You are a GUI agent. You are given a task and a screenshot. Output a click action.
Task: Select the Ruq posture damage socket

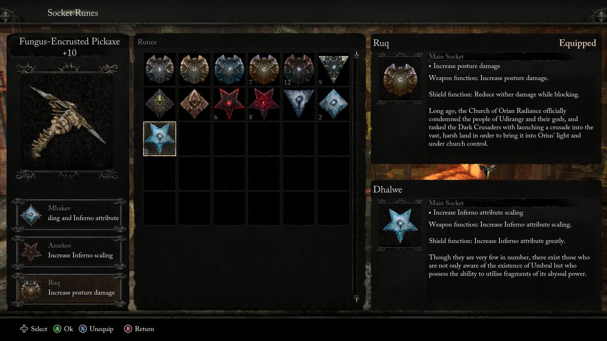69,289
